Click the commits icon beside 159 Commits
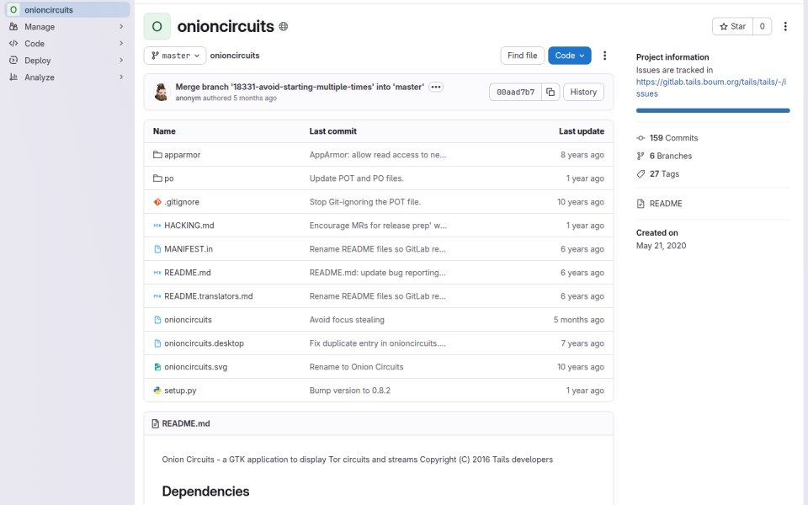Image resolution: width=808 pixels, height=505 pixels. (641, 138)
